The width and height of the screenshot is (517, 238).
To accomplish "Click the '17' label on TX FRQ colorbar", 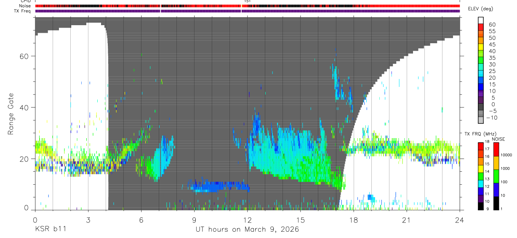I will coord(488,149).
